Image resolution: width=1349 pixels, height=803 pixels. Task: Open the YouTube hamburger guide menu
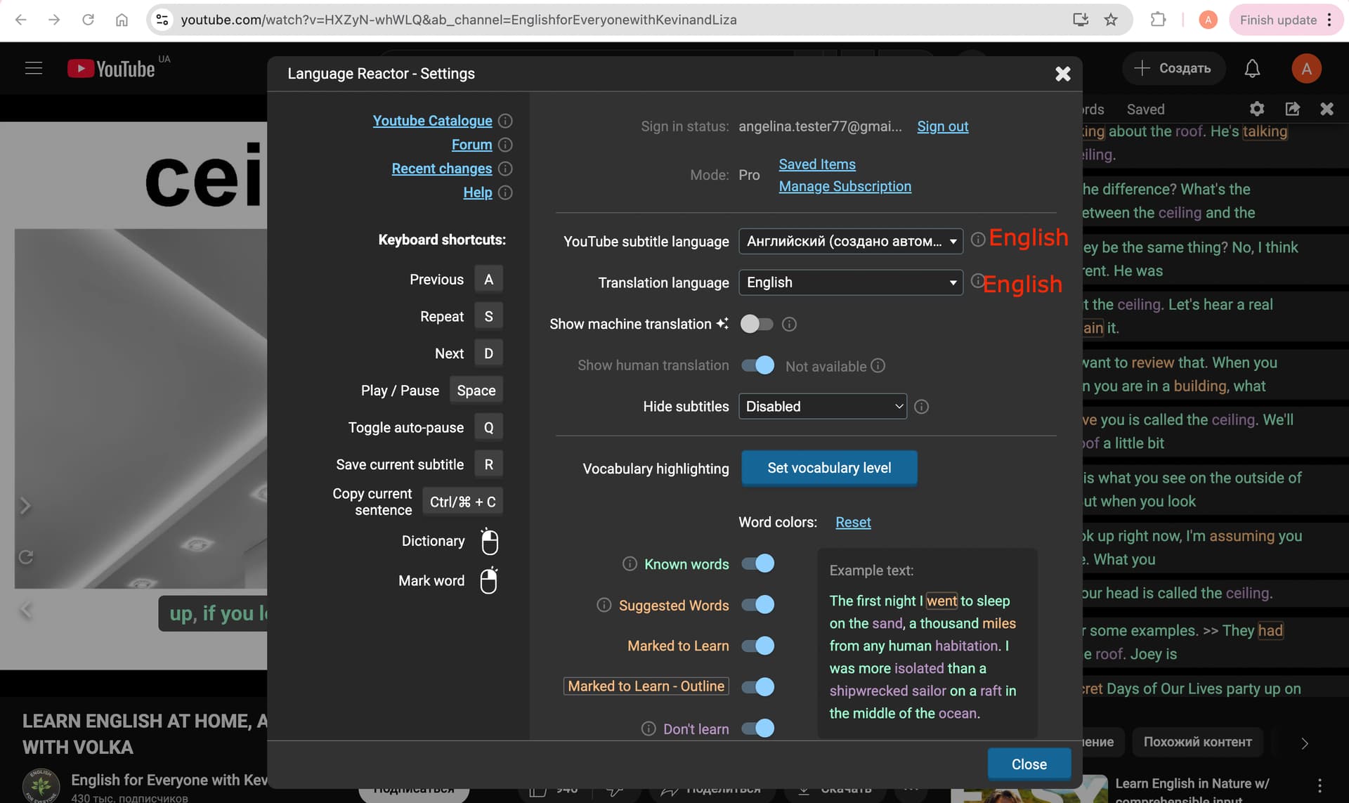coord(34,68)
